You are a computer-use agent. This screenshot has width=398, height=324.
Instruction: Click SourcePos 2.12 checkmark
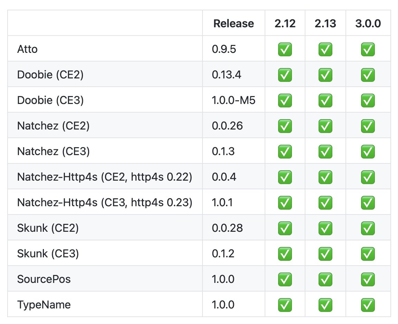(x=285, y=279)
